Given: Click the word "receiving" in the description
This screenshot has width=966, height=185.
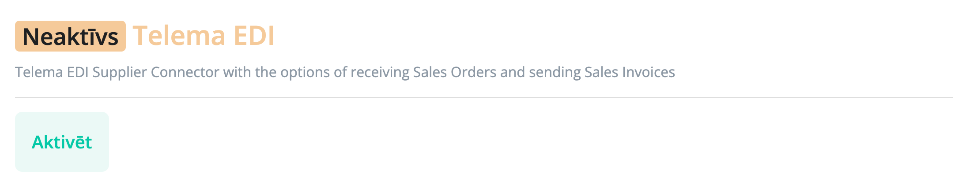Looking at the screenshot, I should click(380, 72).
